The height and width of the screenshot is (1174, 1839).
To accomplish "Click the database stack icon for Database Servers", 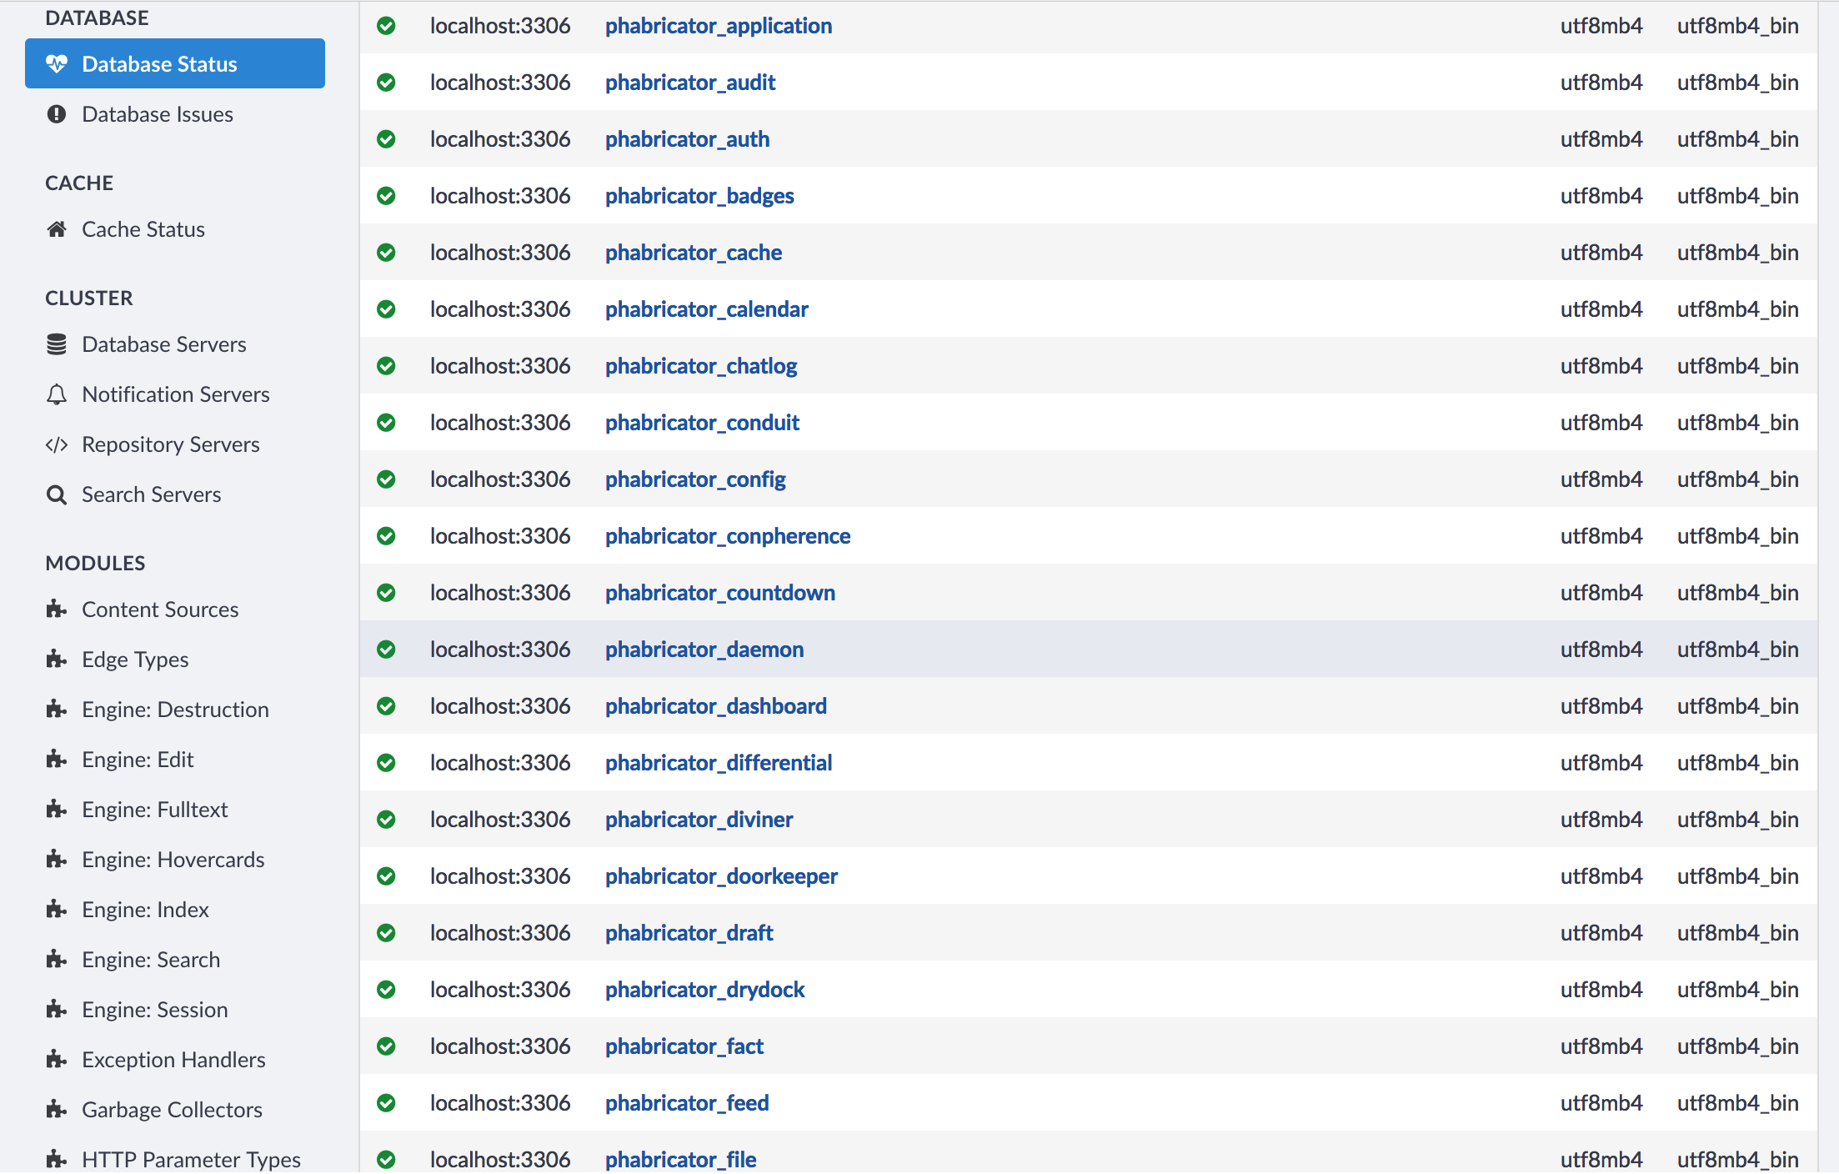I will click(57, 344).
